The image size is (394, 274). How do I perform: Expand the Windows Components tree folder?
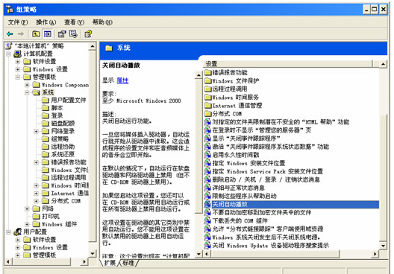pos(27,85)
